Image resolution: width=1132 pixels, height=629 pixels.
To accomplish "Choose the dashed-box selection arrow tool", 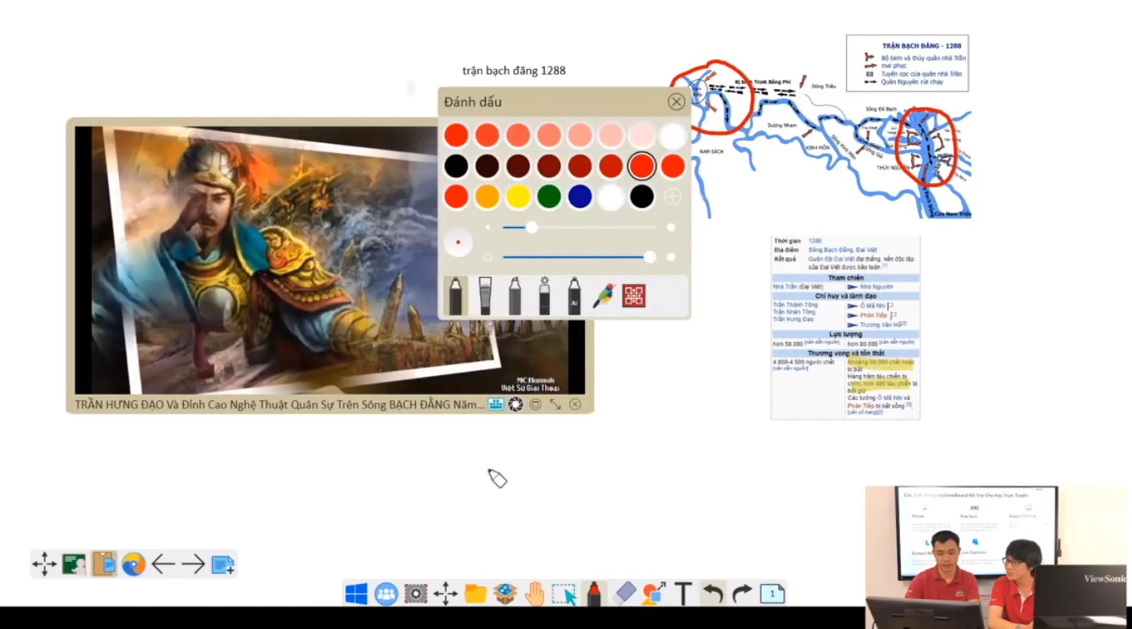I will tap(564, 593).
